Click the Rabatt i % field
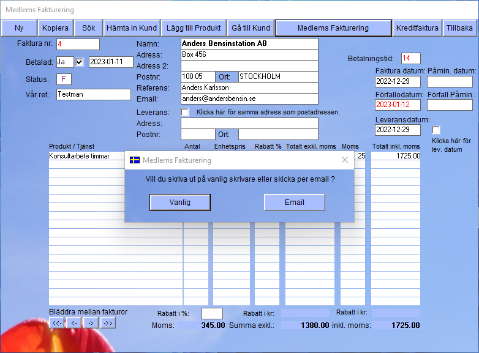The width and height of the screenshot is (479, 353). 212,313
